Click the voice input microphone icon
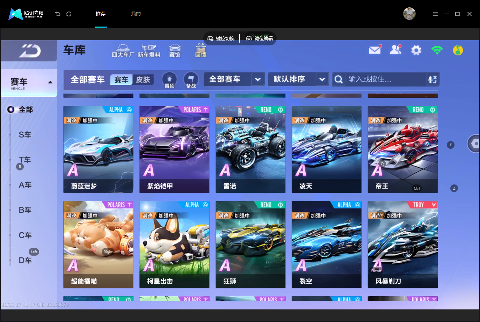Image resolution: width=480 pixels, height=322 pixels. (432, 79)
